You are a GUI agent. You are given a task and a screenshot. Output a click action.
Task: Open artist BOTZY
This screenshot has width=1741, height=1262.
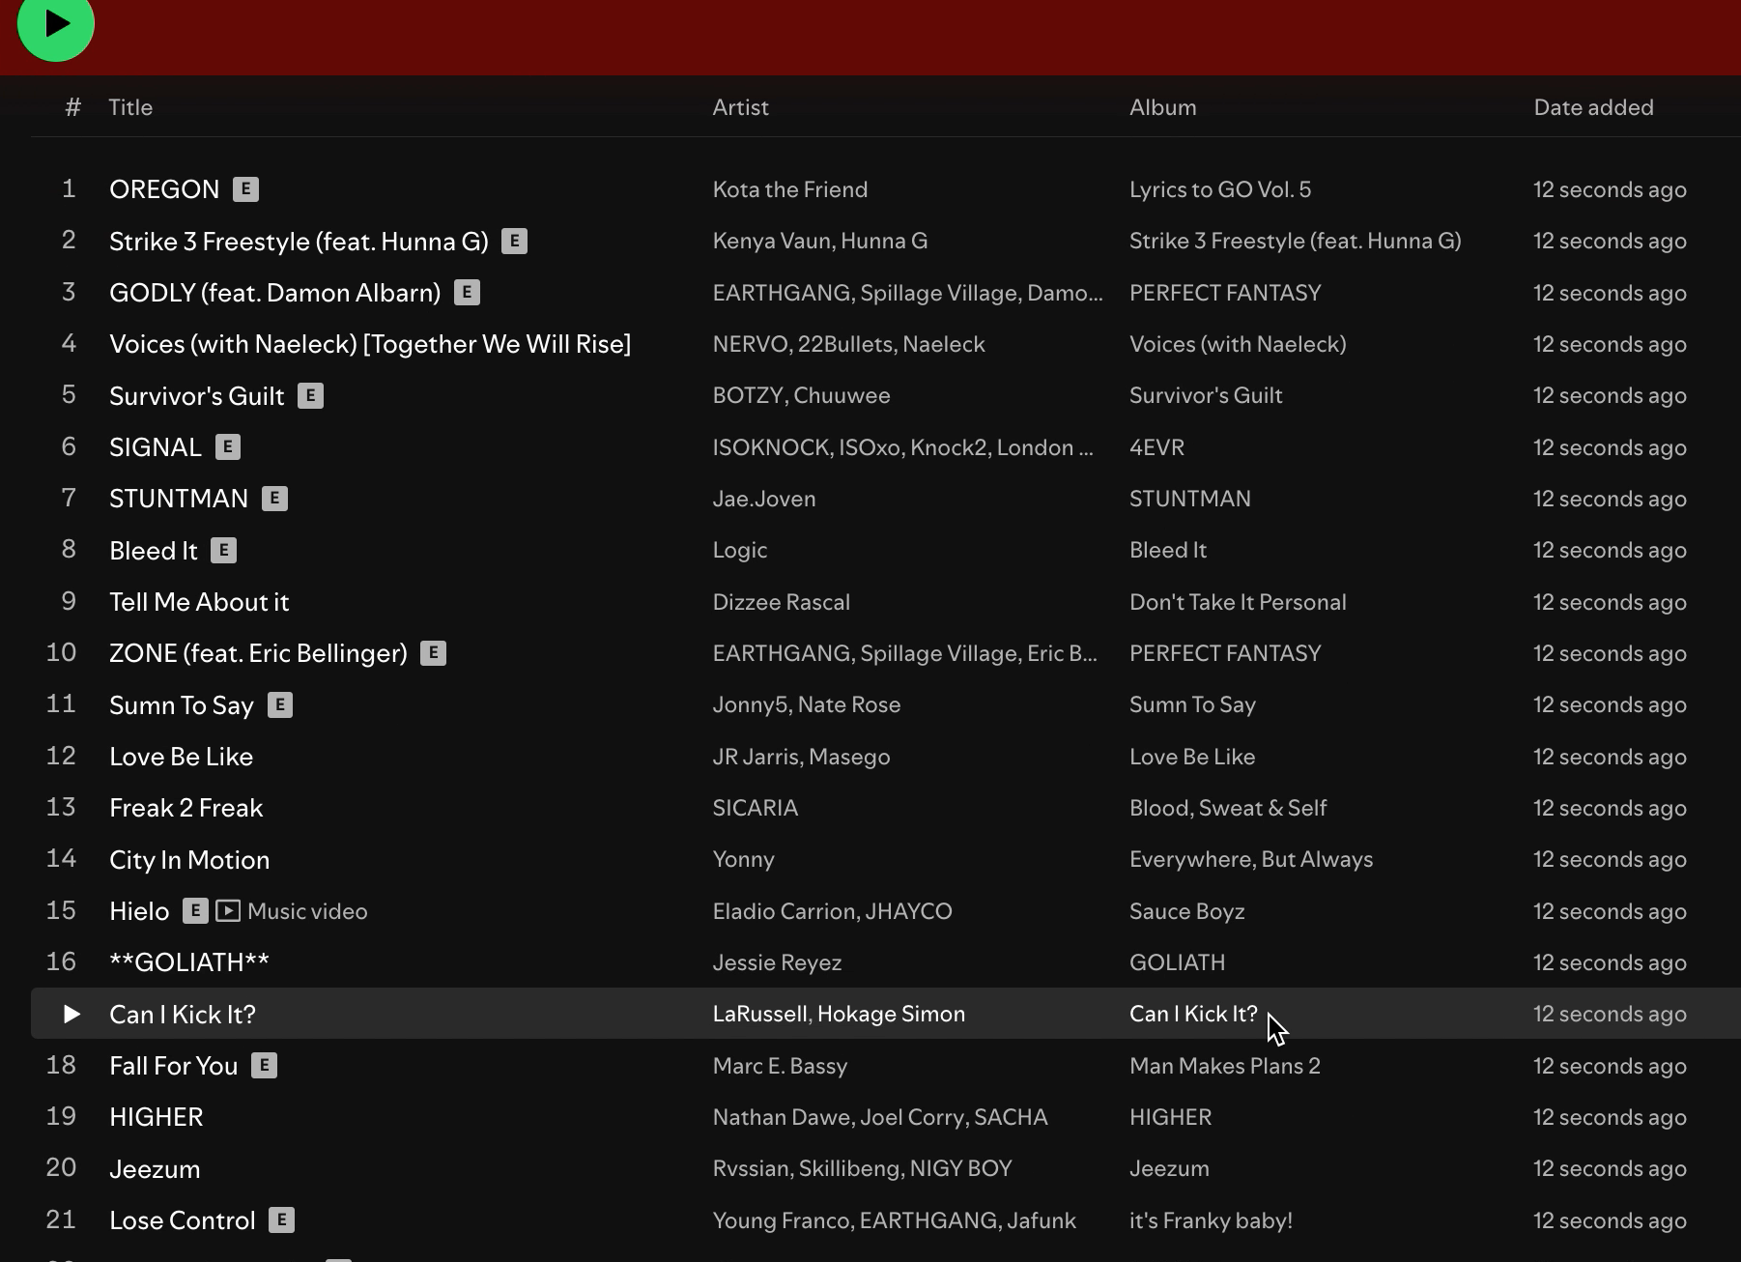coord(747,395)
